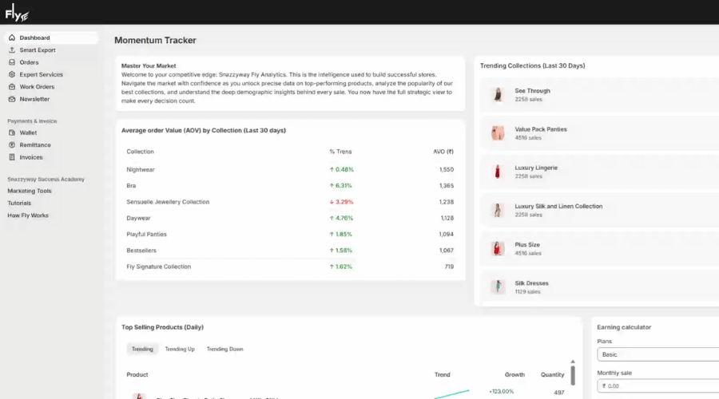Screen dimensions: 719x399
Task: Click the Newsletter envelope icon
Action: pyautogui.click(x=12, y=99)
